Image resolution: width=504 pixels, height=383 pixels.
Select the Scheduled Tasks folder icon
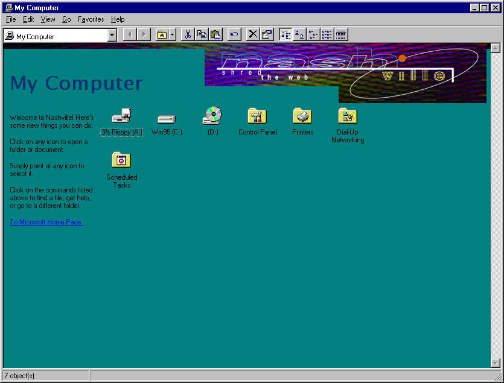121,160
